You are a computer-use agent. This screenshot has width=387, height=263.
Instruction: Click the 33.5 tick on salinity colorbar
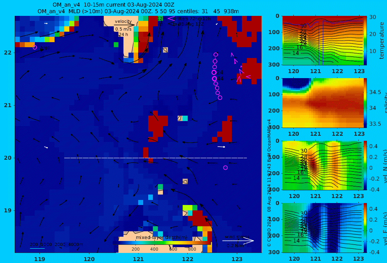(375, 124)
